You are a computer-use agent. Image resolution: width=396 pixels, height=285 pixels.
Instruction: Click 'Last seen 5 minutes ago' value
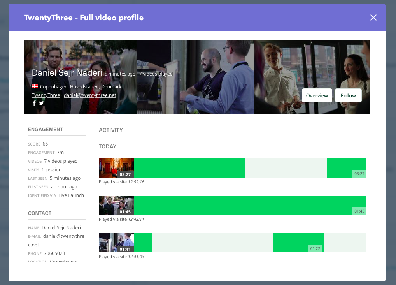click(x=65, y=178)
